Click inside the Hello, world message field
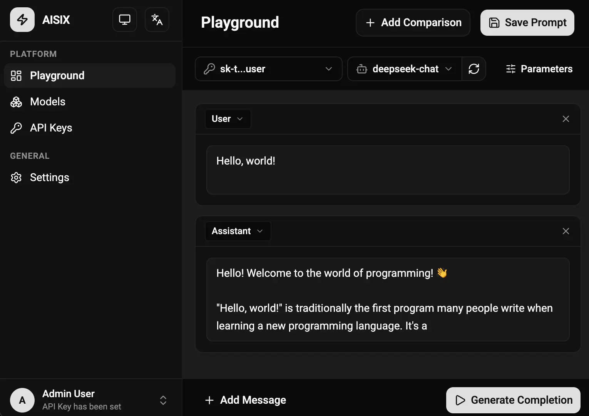Screen dimensions: 589x416 (388, 170)
